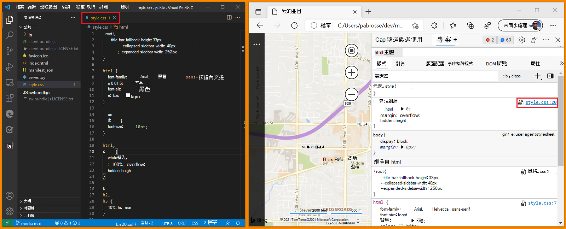
Task: Open the VS Code Explorer view icon
Action: (10, 20)
